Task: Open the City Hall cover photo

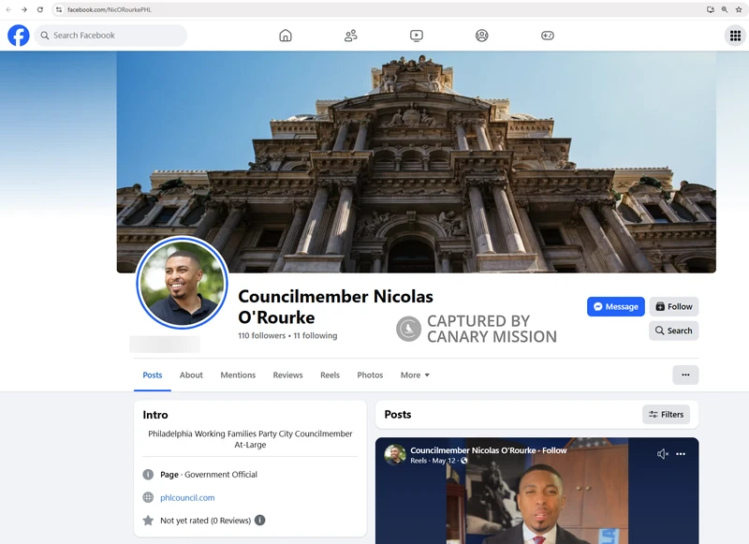Action: (416, 162)
